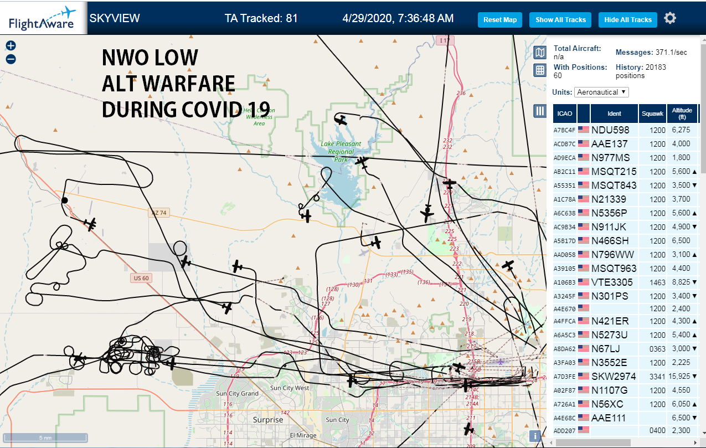Image resolution: width=706 pixels, height=448 pixels.
Task: Click the date and time display
Action: 398,18
